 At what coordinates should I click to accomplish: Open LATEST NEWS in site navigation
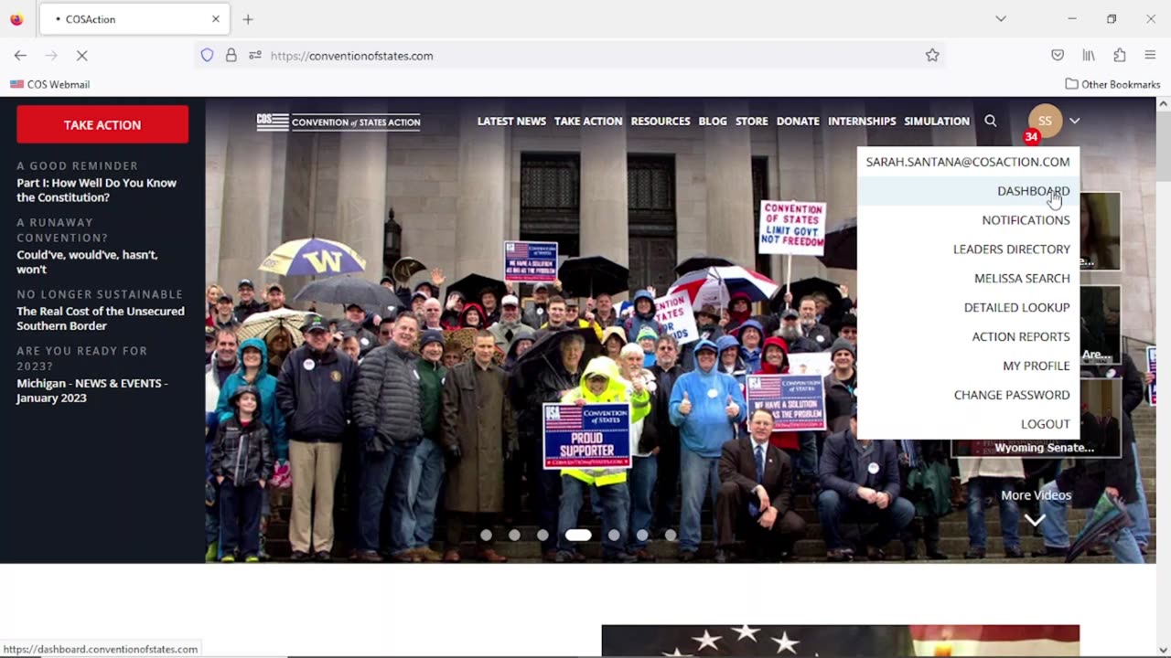point(511,122)
